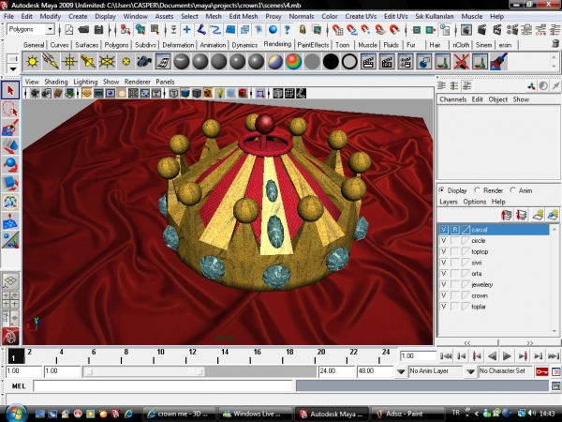Viewport: 562px width, 422px height.
Task: Activate the Rotate tool sphere icon
Action: click(x=10, y=165)
